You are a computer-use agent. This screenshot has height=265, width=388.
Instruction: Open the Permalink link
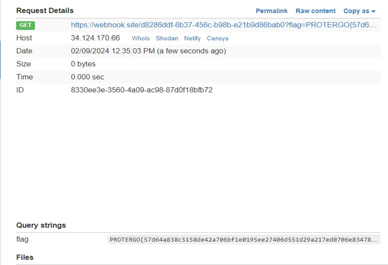271,11
